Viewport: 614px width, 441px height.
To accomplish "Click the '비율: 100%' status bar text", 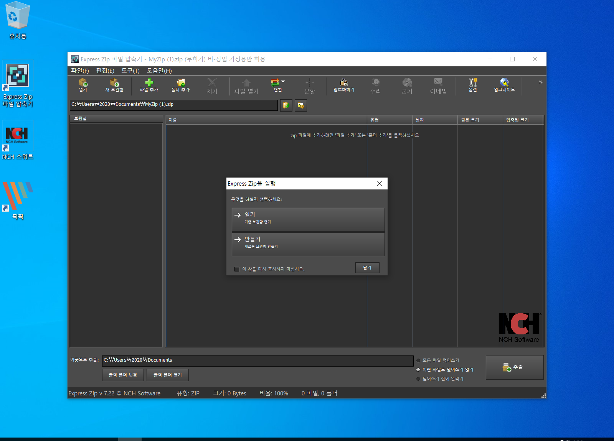I will click(x=274, y=393).
